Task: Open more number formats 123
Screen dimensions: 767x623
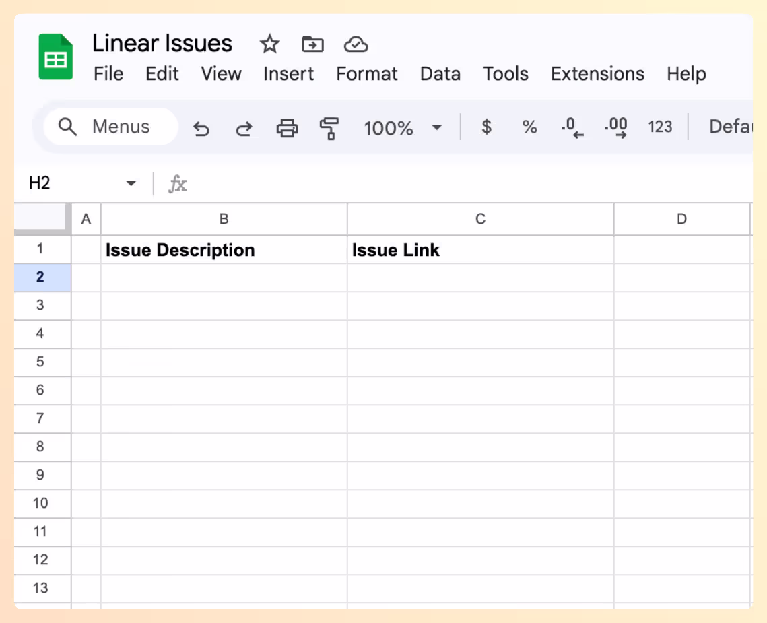Action: (660, 127)
